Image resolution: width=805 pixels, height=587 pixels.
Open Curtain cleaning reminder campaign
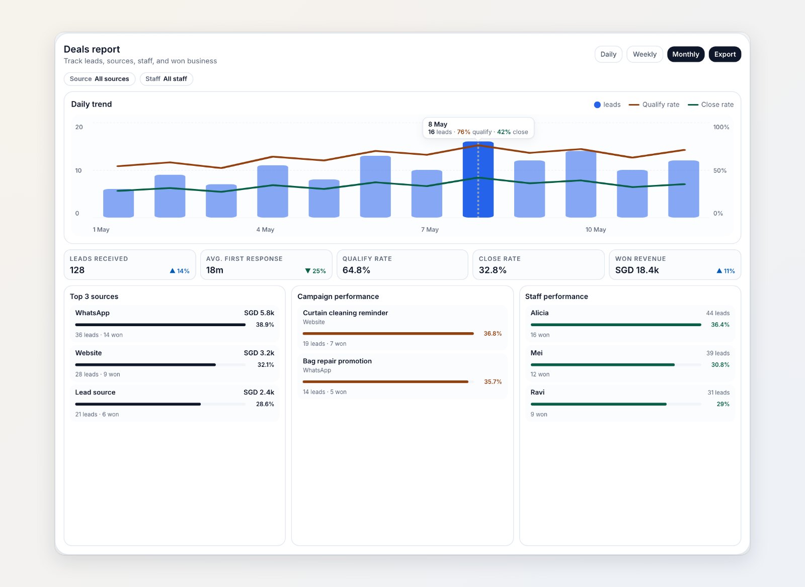402,328
